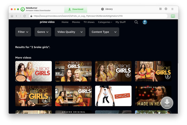Reload the page with refresh icon
The width and height of the screenshot is (187, 125).
tap(25, 16)
